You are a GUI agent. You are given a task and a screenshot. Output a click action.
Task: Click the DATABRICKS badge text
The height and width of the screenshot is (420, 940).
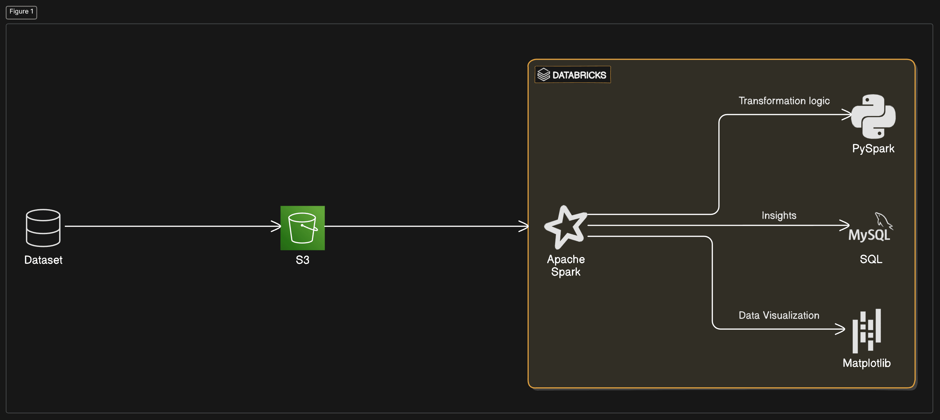click(579, 75)
